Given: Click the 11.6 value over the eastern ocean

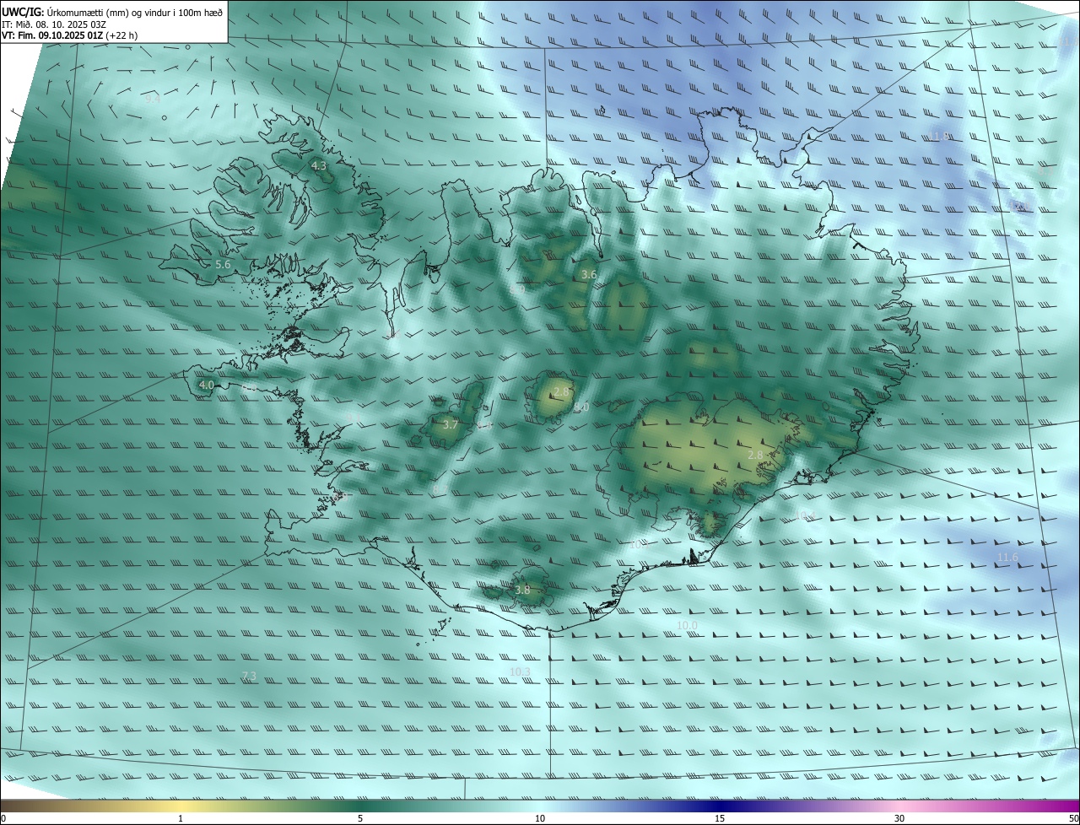Looking at the screenshot, I should (x=1007, y=558).
